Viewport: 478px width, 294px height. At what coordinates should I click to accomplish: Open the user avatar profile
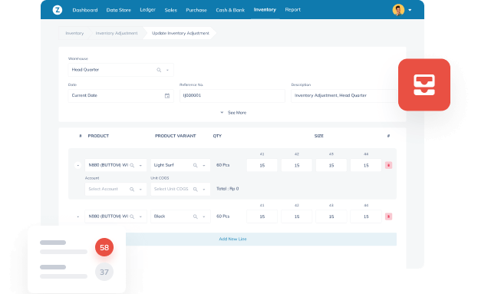coord(398,10)
